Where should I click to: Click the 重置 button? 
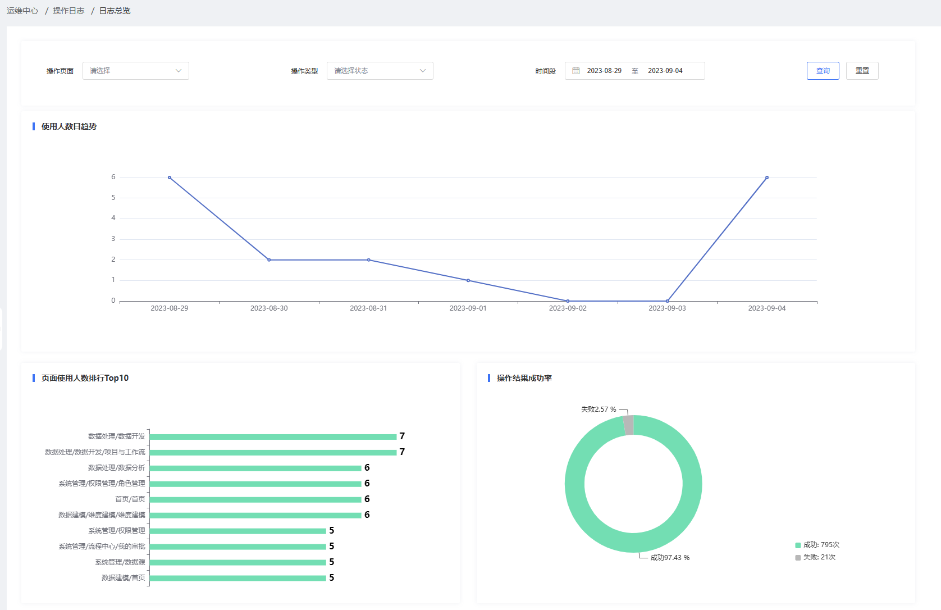(862, 71)
